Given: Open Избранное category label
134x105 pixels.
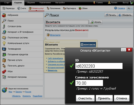Looking at the screenshot, I should click(x=13, y=15).
